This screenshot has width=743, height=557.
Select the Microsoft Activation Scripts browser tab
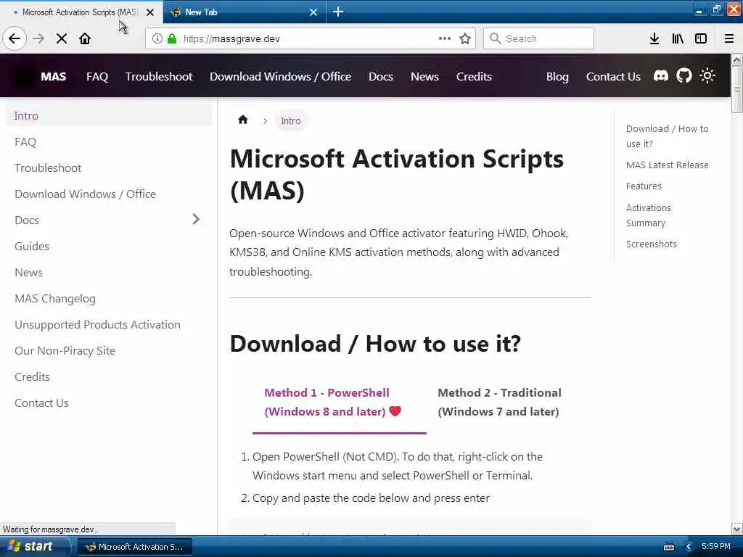tap(81, 12)
